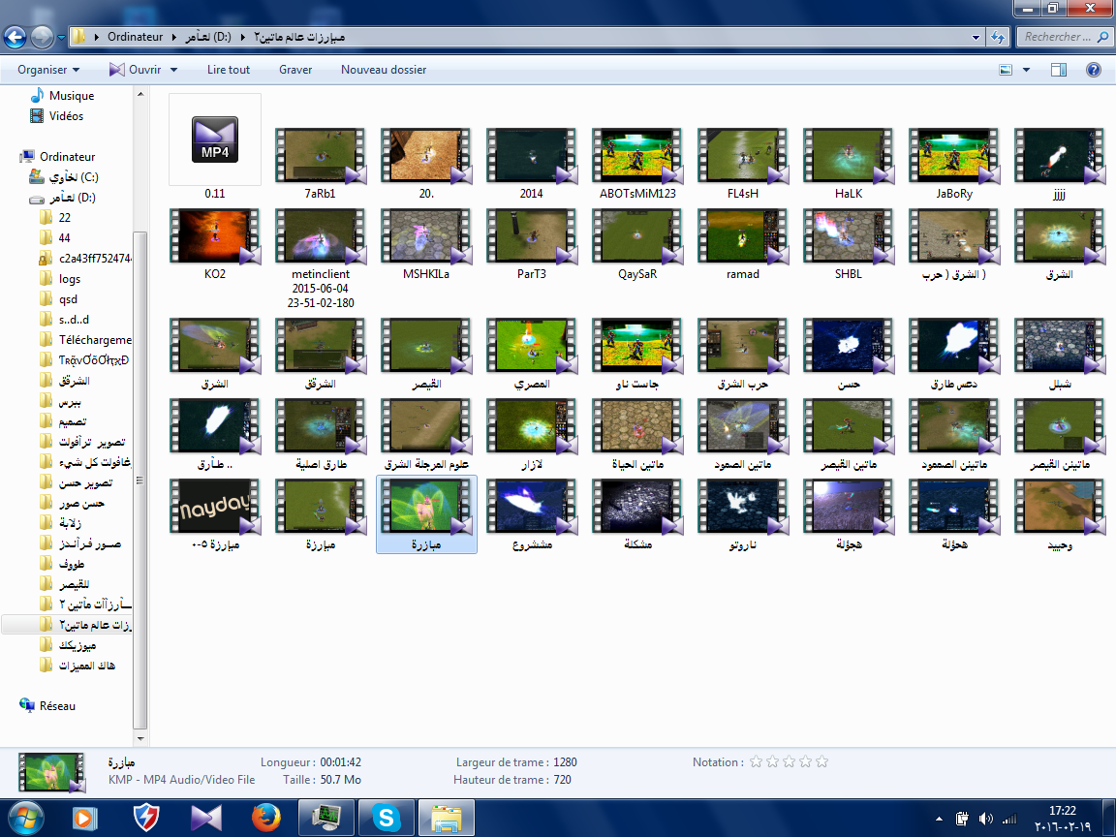Screen dimensions: 1116x837
Task: Launch Skype from the taskbar
Action: 387,818
